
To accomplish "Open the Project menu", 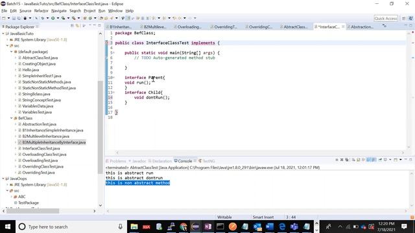I will [x=89, y=11].
